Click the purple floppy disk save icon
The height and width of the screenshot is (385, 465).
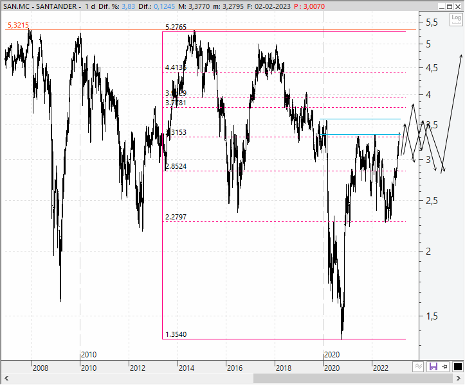pos(433,367)
